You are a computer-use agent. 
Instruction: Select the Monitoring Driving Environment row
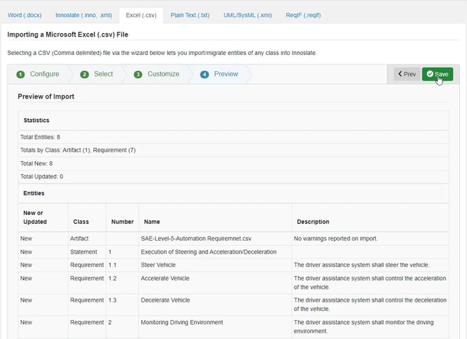tap(182, 322)
